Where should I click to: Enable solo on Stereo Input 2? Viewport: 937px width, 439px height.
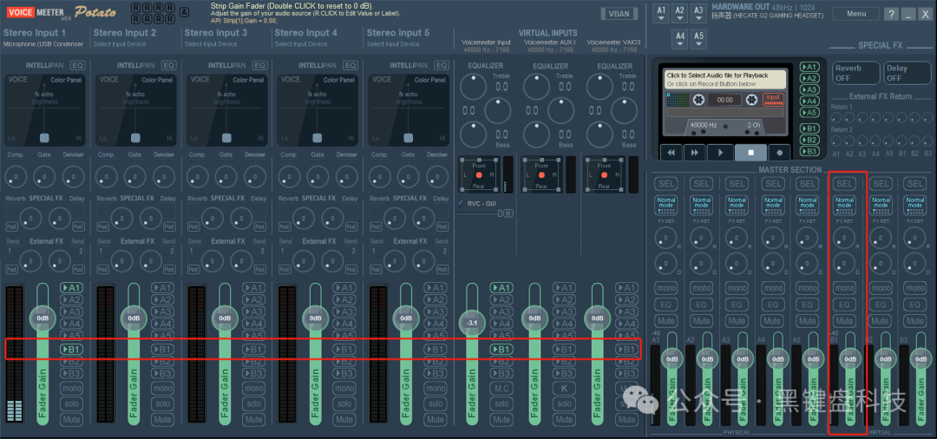pos(163,403)
